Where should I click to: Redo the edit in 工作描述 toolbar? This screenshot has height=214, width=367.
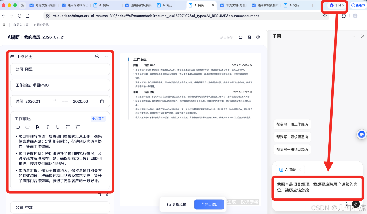[28, 127]
